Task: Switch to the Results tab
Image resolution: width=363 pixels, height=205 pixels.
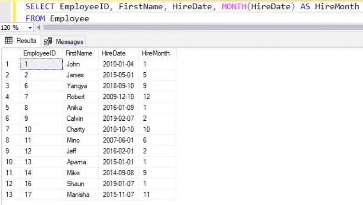Action: tap(21, 41)
